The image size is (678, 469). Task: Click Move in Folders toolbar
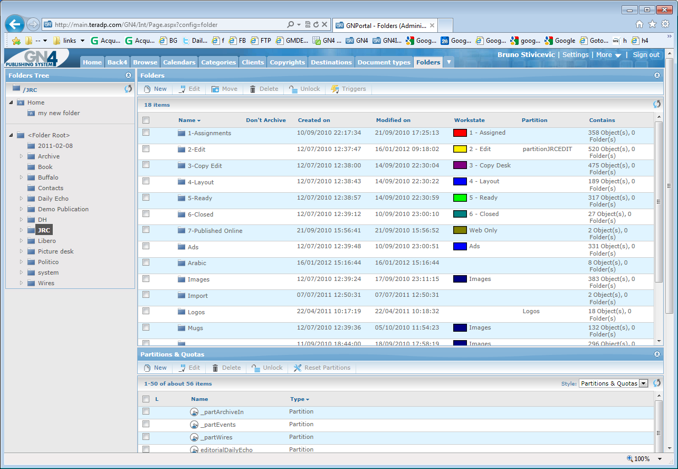pos(224,89)
